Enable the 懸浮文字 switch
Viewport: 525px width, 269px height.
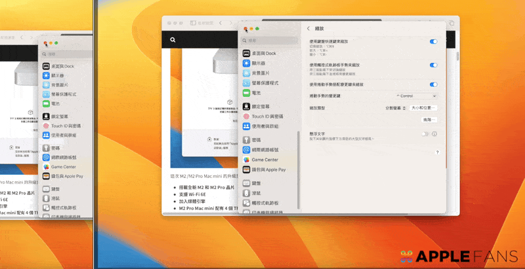tap(425, 134)
